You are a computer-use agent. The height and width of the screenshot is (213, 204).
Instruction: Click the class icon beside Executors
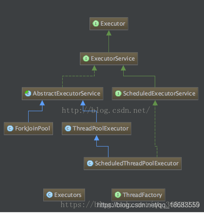[x=49, y=195]
